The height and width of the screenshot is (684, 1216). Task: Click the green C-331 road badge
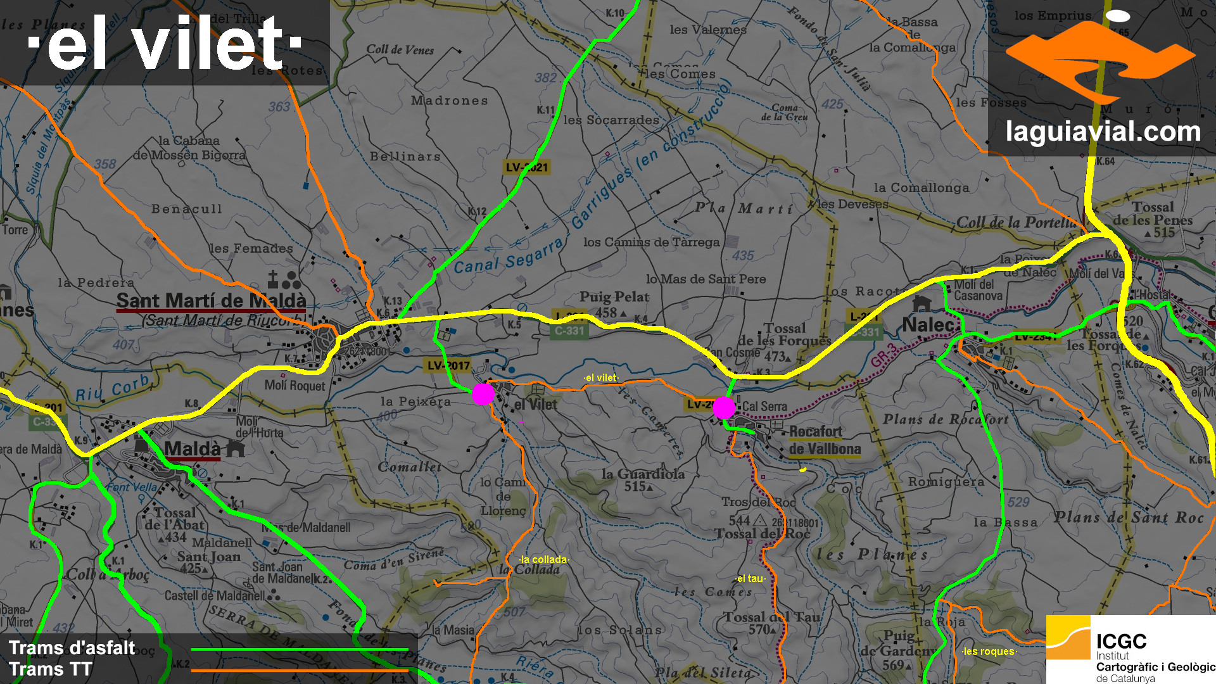click(569, 331)
